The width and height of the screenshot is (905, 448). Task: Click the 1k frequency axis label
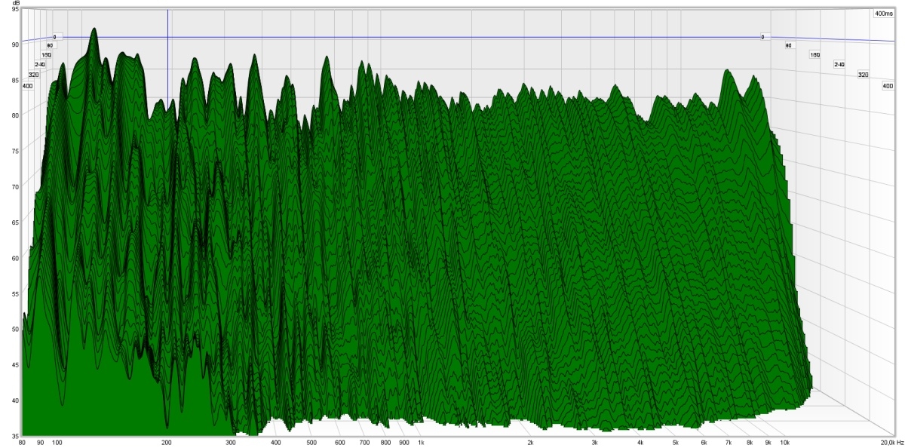[x=421, y=443]
